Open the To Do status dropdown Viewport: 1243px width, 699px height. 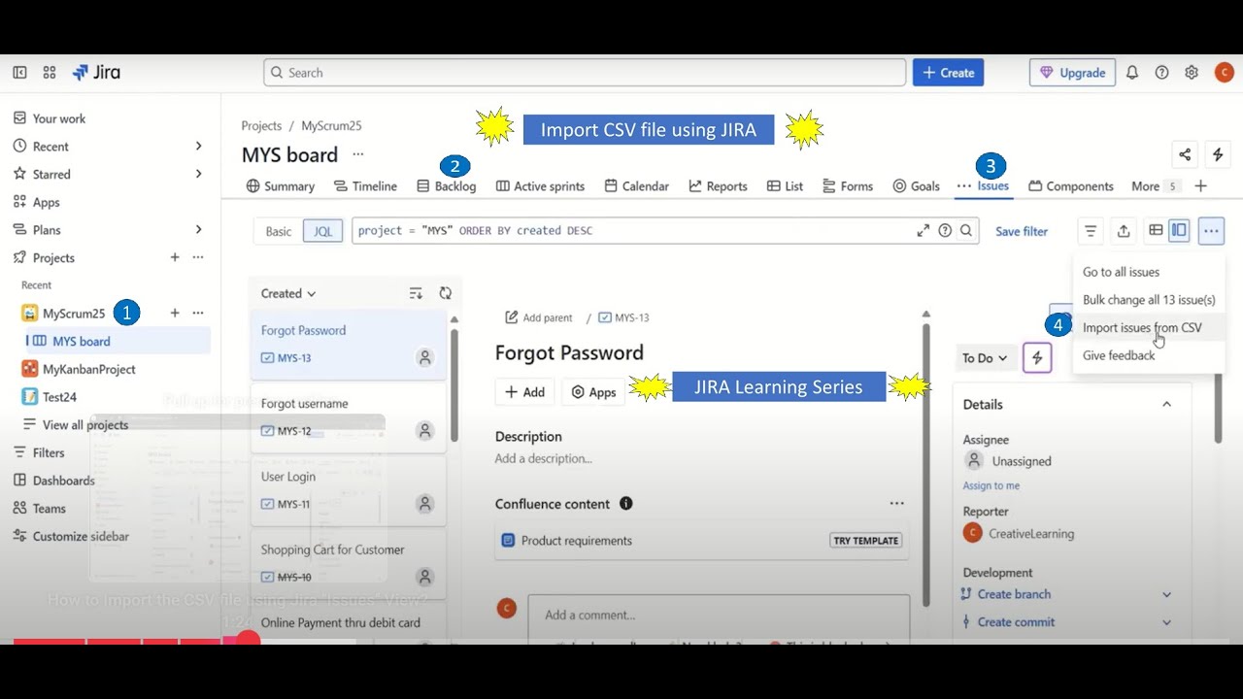pyautogui.click(x=985, y=358)
